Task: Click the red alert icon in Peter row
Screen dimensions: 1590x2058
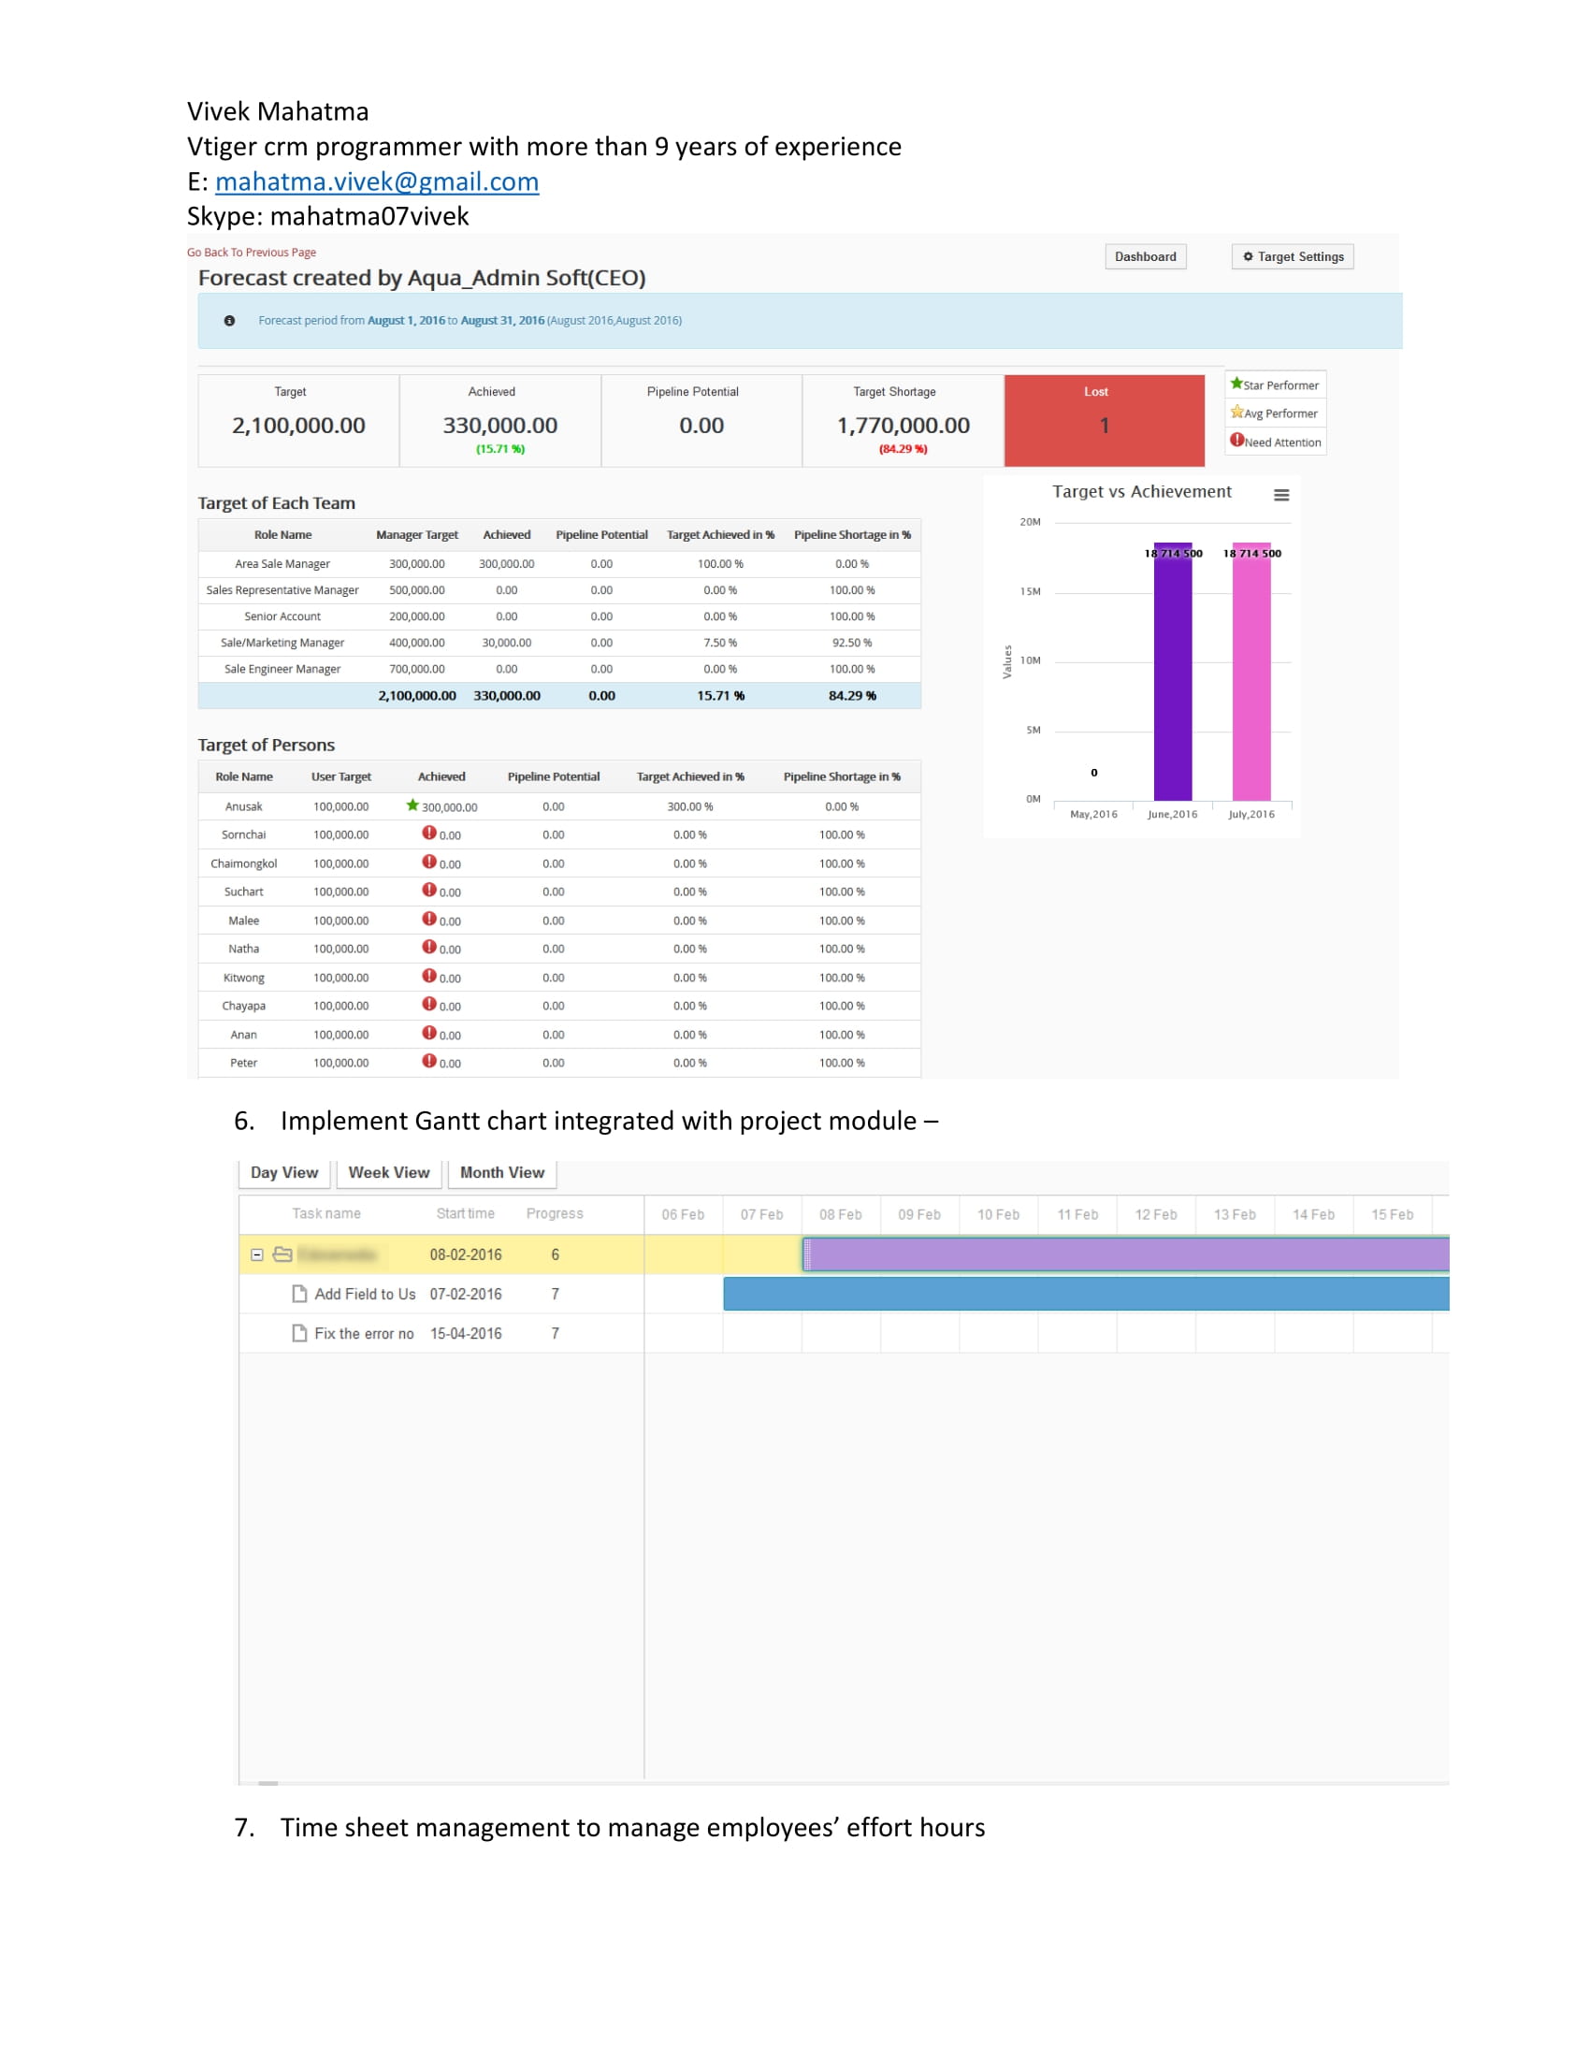Action: (x=429, y=1061)
